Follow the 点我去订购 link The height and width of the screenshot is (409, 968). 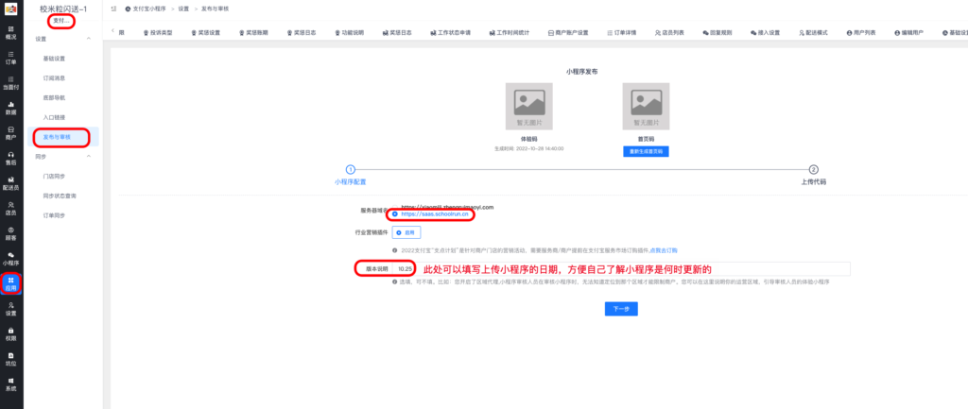[x=664, y=250]
